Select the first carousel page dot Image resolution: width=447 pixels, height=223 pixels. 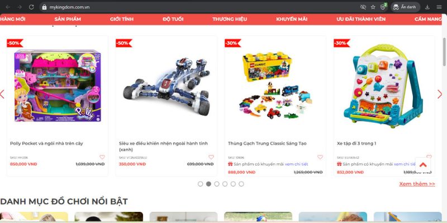click(201, 184)
